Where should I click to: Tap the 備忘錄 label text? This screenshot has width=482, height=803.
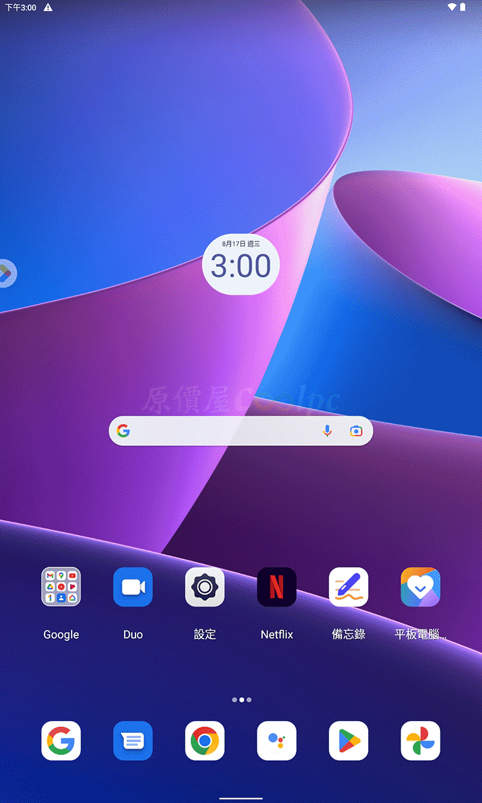[349, 634]
